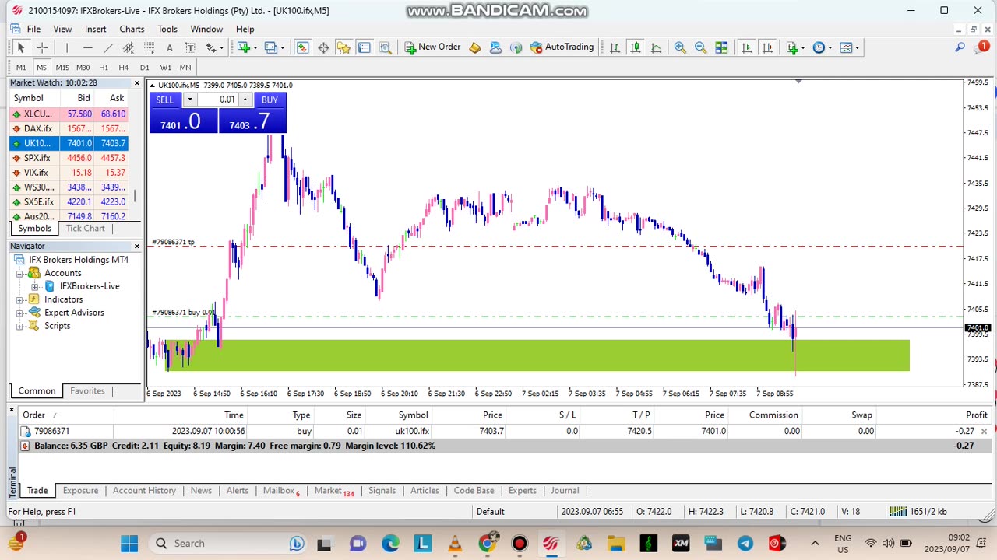Toggle the Terminal window icon
The width and height of the screenshot is (997, 560).
[x=364, y=47]
